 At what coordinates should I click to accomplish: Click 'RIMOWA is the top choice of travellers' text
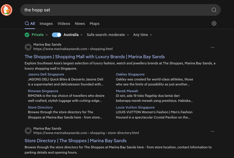(66, 98)
